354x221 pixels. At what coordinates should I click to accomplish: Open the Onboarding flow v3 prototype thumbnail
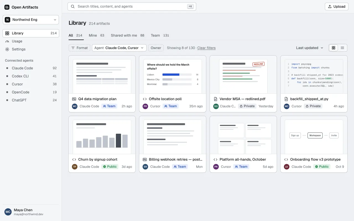[x=314, y=135]
